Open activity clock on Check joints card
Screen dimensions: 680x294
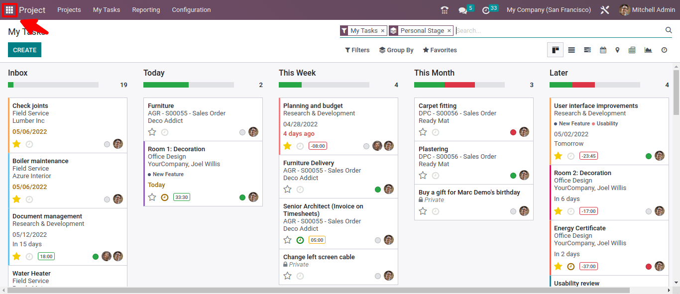tap(29, 144)
